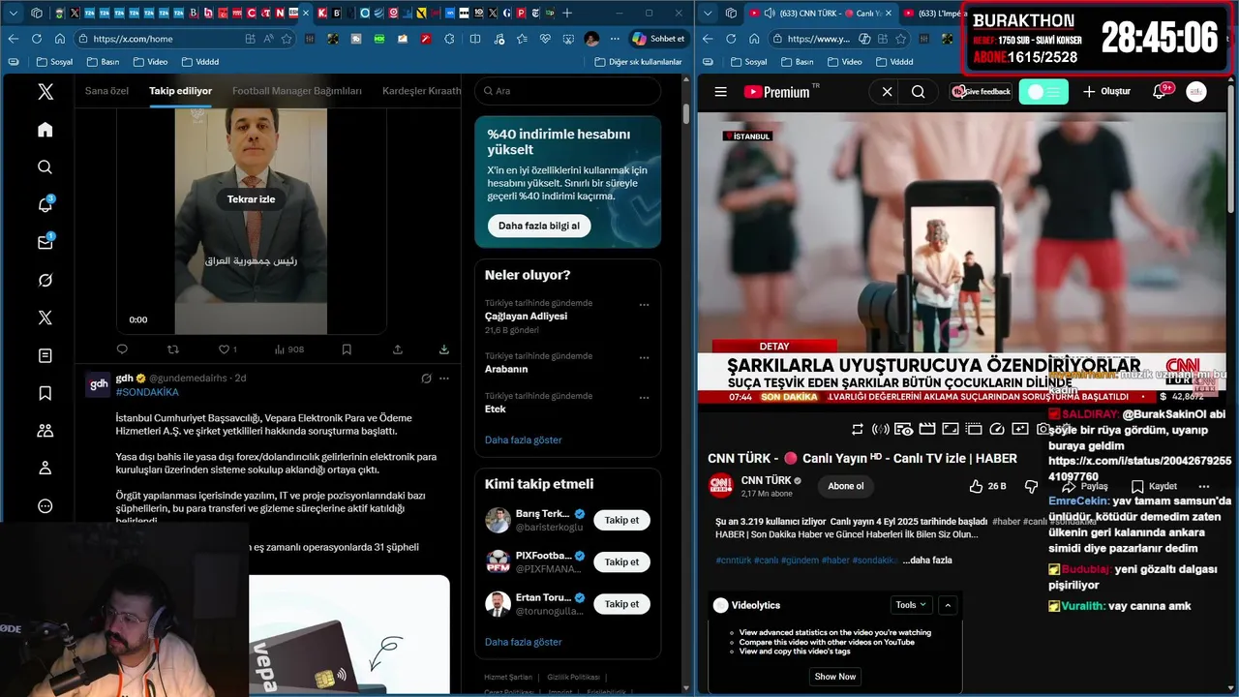Select Takip ediliyor tab
The height and width of the screenshot is (697, 1239).
tap(180, 91)
